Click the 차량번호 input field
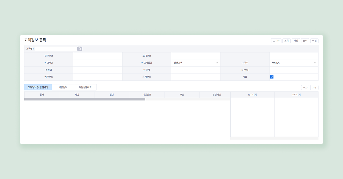The height and width of the screenshot is (179, 343). coord(196,77)
